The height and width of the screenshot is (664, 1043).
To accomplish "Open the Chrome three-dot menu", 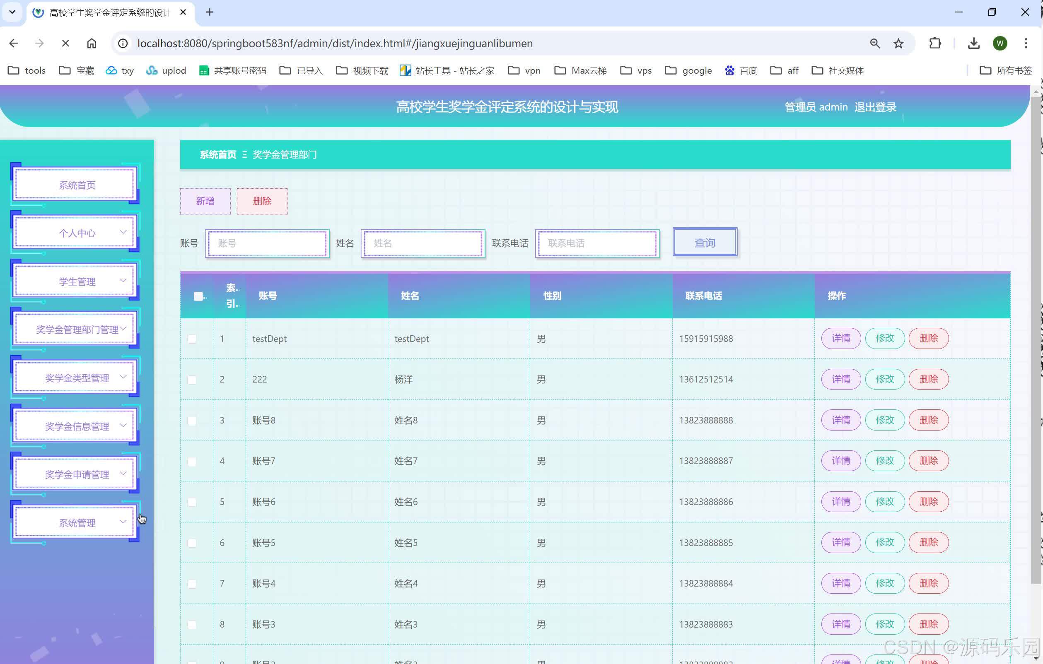I will (x=1026, y=43).
